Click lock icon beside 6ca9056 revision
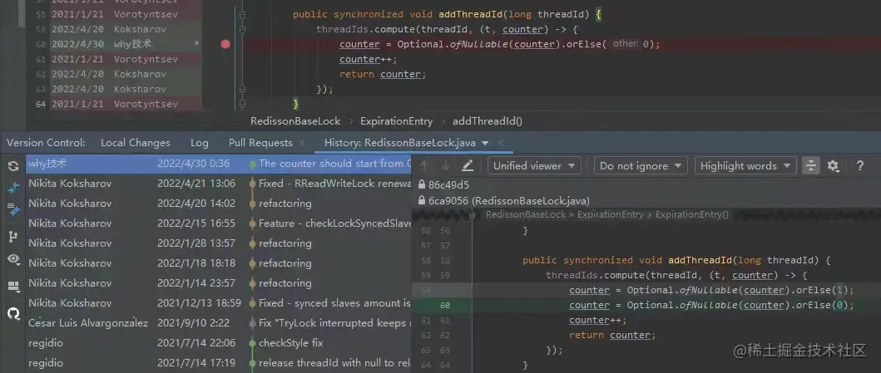Viewport: 881px width, 373px height. 422,200
